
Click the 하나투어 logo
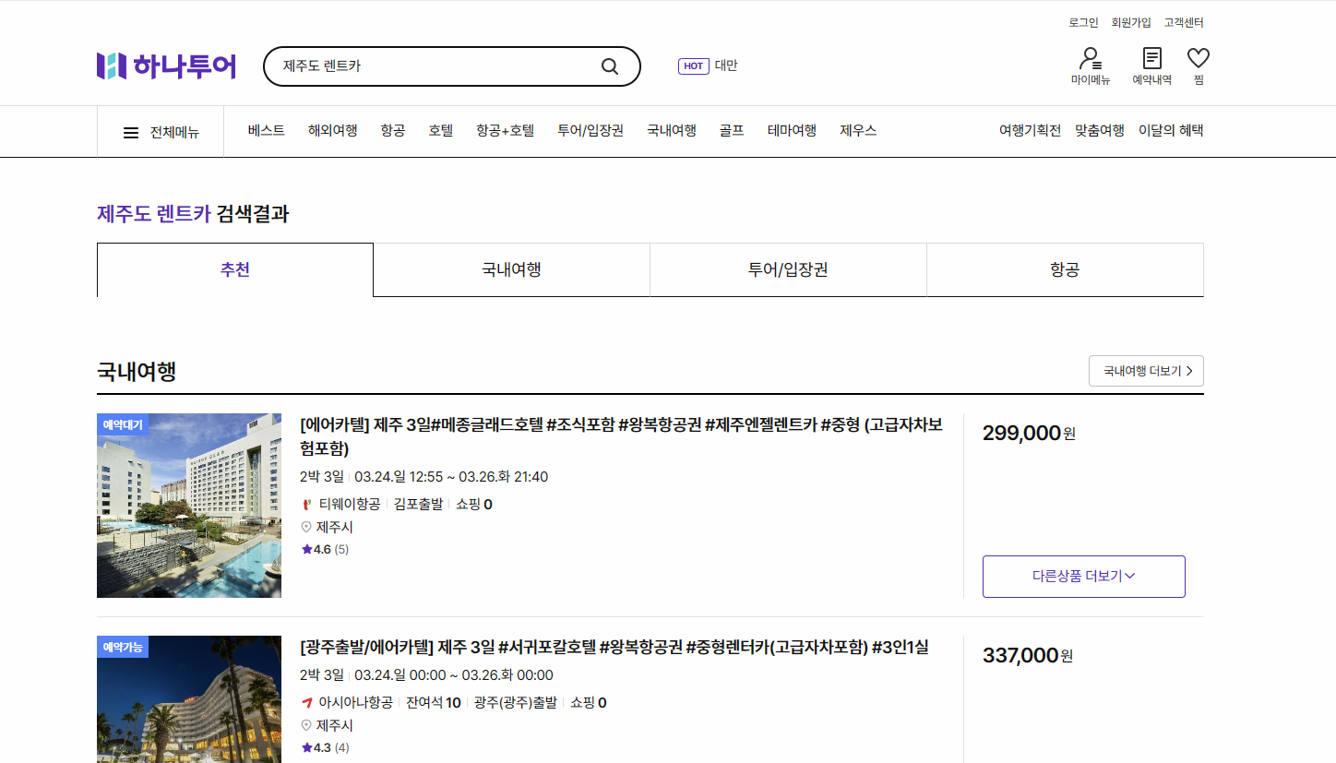coord(166,66)
